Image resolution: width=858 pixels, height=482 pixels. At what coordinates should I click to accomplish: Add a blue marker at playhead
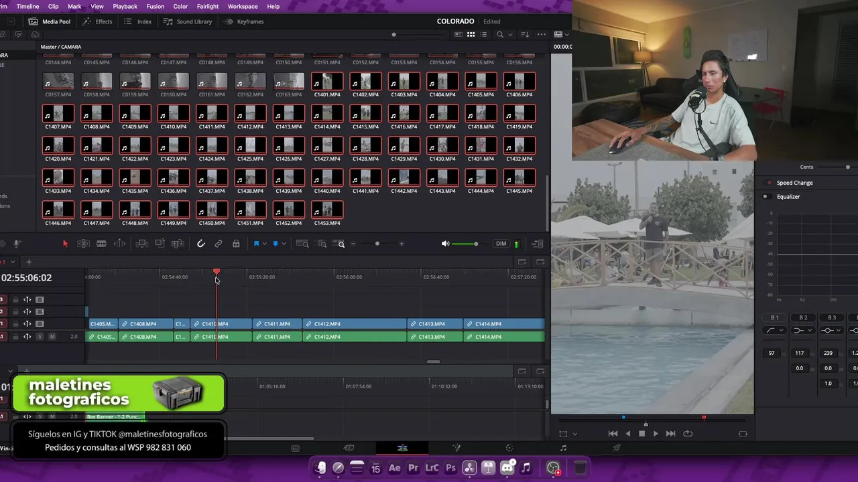coord(275,244)
